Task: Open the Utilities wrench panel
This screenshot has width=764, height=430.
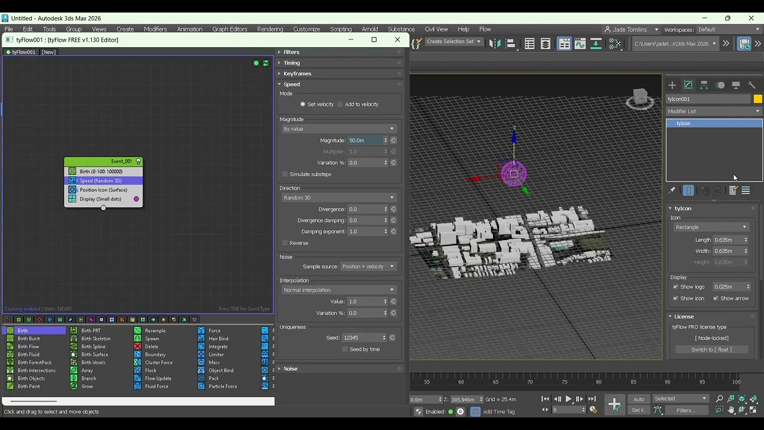Action: [x=752, y=85]
